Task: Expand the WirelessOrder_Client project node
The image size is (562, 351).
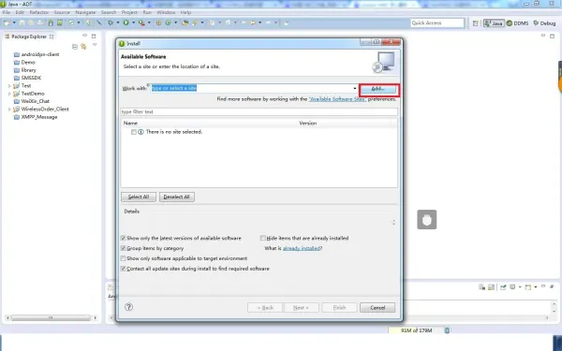Action: (9, 109)
